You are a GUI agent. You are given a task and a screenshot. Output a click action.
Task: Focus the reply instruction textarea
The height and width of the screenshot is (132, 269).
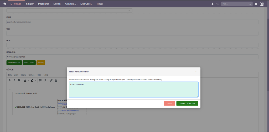(x=134, y=89)
